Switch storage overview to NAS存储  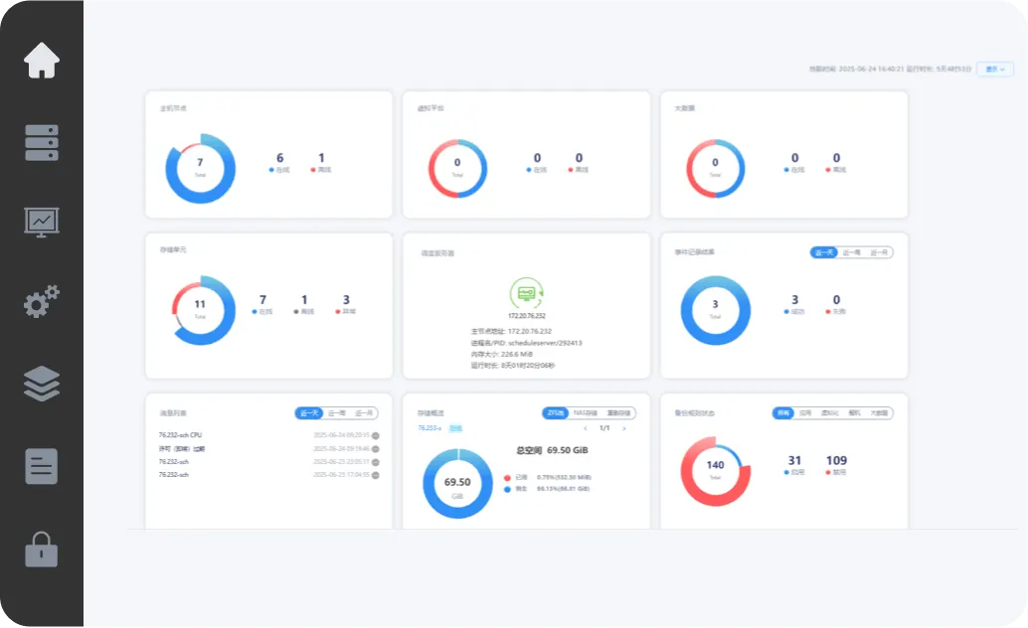586,413
